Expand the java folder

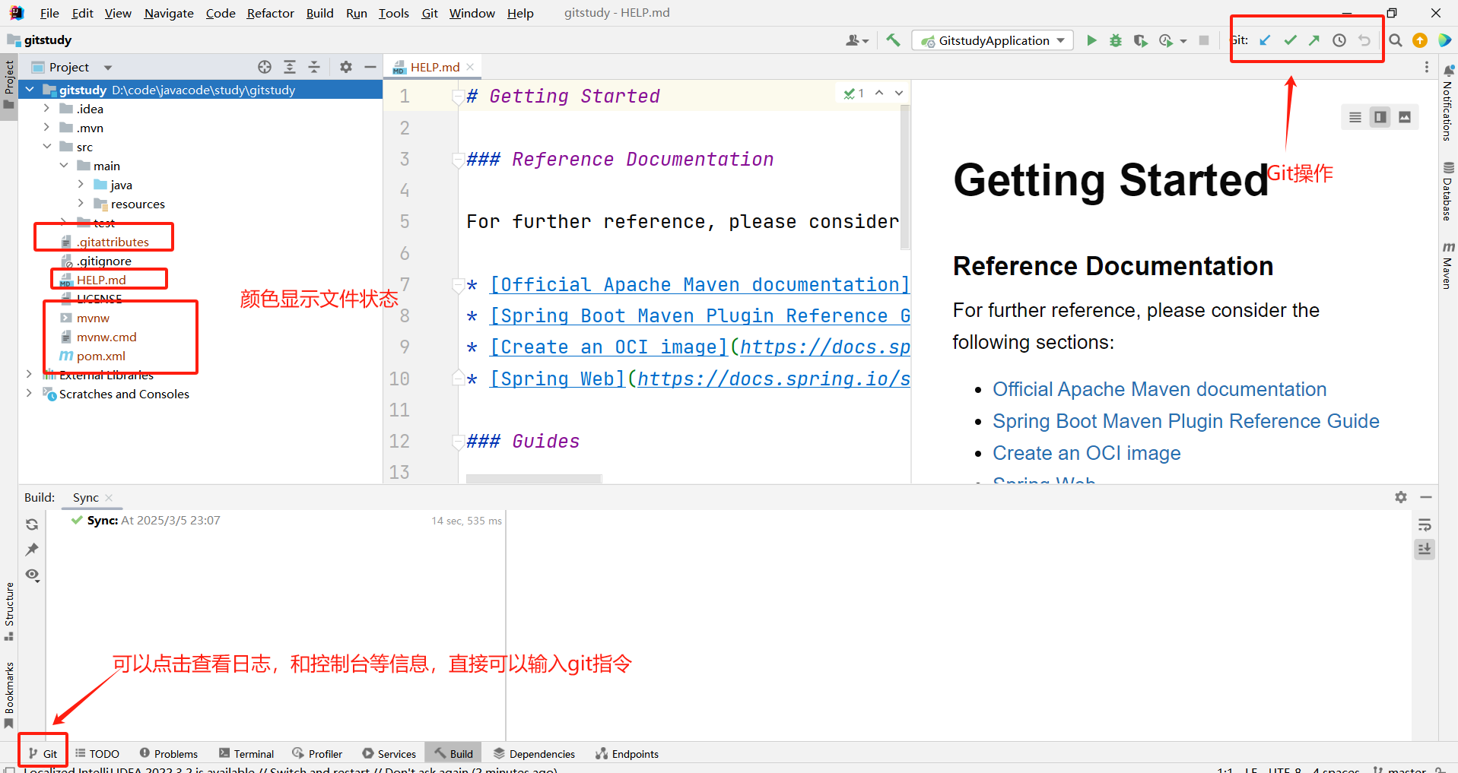[x=81, y=185]
